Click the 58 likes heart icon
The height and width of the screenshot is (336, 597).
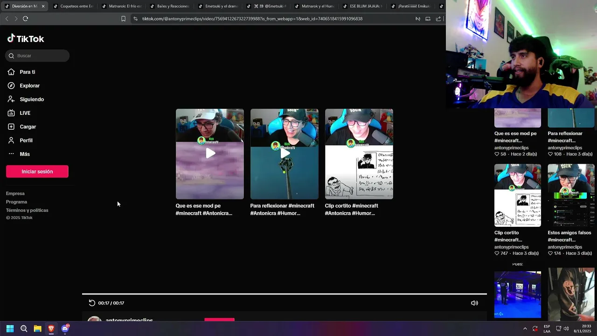click(x=497, y=154)
